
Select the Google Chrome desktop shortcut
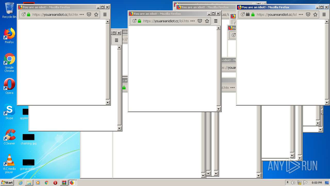click(9, 63)
